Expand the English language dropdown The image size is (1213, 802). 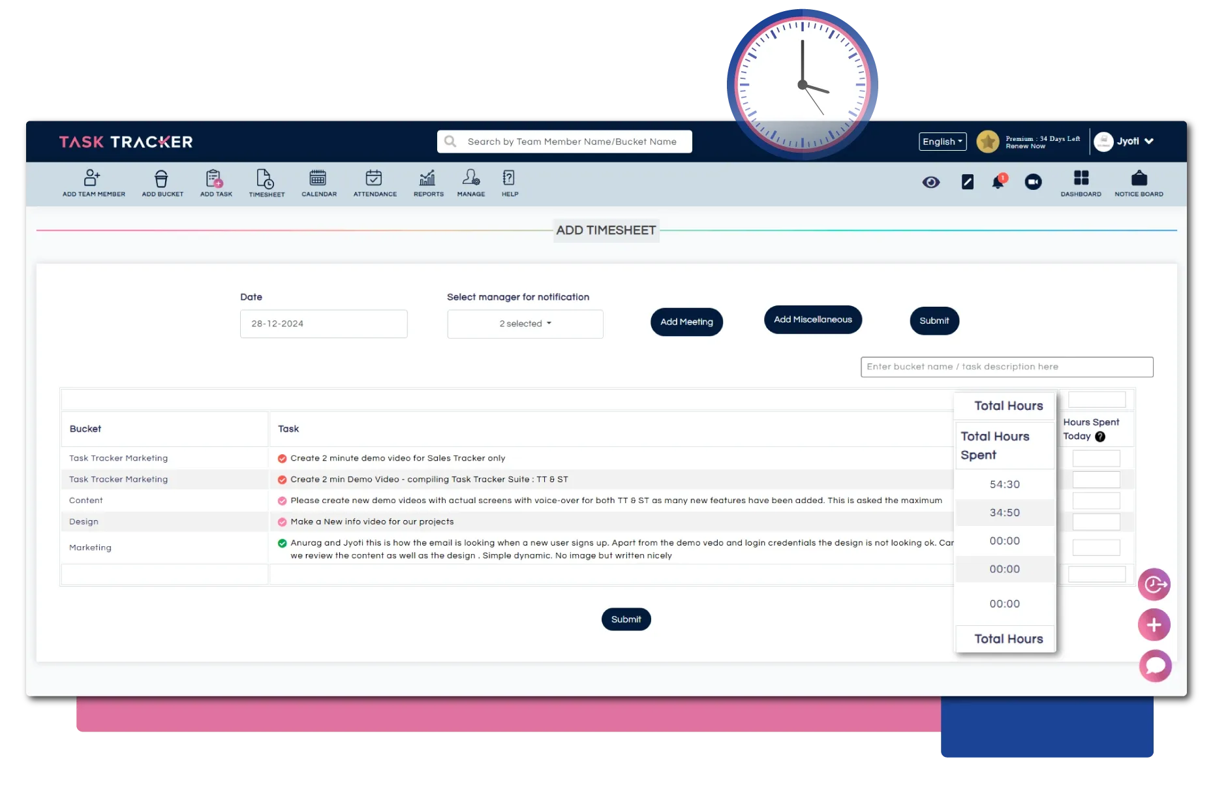coord(942,142)
